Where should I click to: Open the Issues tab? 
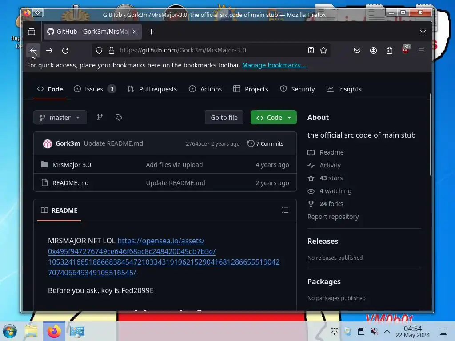click(95, 89)
